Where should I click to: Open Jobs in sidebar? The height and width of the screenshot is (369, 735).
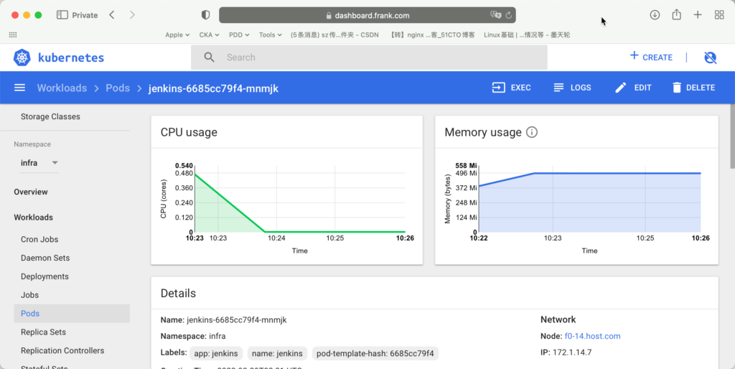click(x=29, y=295)
